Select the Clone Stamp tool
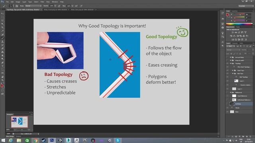 tap(2, 42)
